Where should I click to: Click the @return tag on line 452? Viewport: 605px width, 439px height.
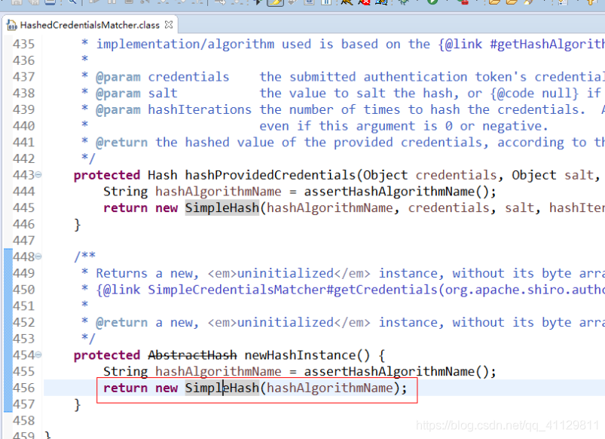pyautogui.click(x=121, y=323)
